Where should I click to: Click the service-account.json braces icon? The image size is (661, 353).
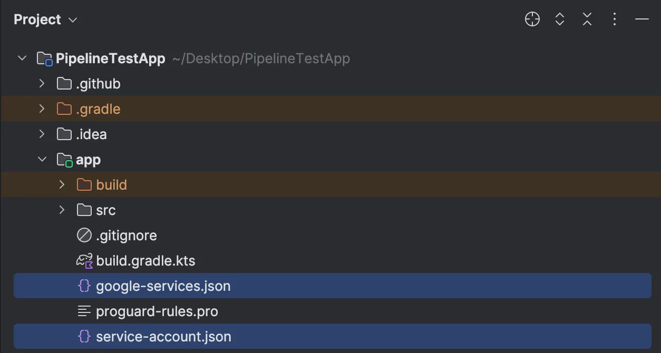point(84,337)
